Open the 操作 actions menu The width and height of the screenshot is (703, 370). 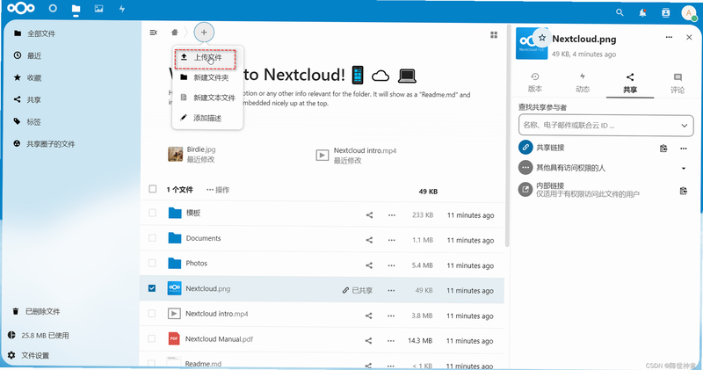coord(218,190)
